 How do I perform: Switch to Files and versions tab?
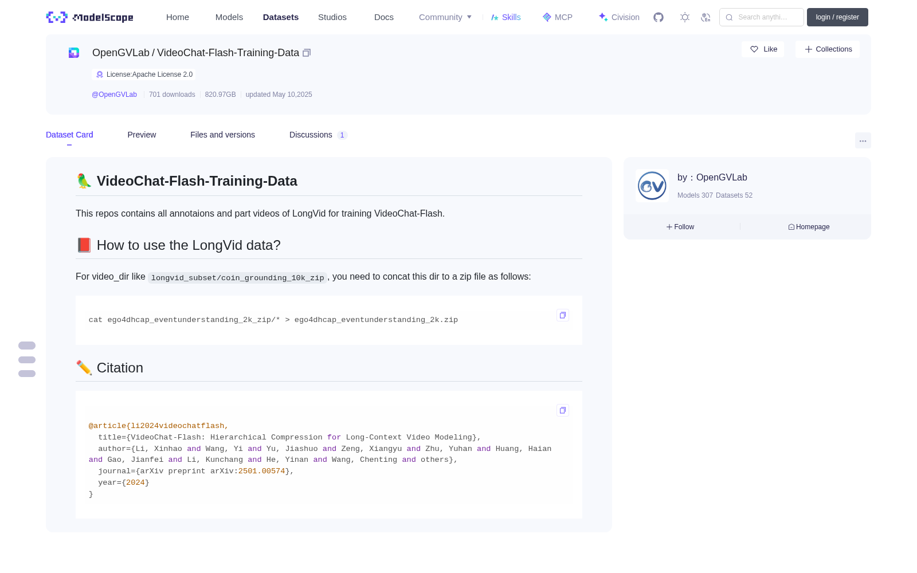click(x=222, y=135)
